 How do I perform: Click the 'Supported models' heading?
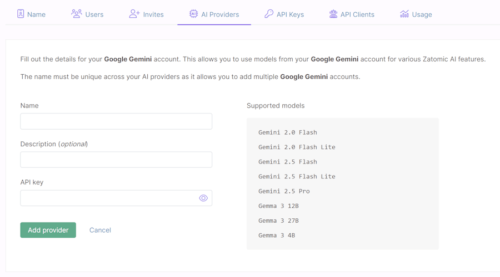276,106
